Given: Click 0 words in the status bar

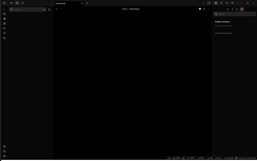Looking at the screenshot, I should [x=242, y=158].
